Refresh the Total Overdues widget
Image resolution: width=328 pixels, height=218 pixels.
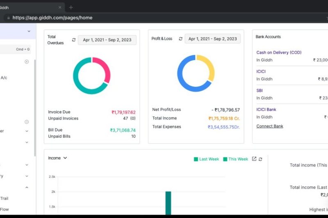click(74, 40)
